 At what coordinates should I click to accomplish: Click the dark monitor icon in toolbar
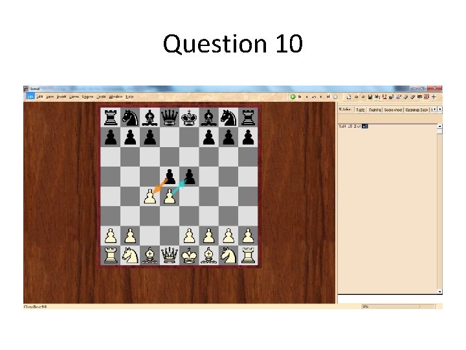pos(419,97)
